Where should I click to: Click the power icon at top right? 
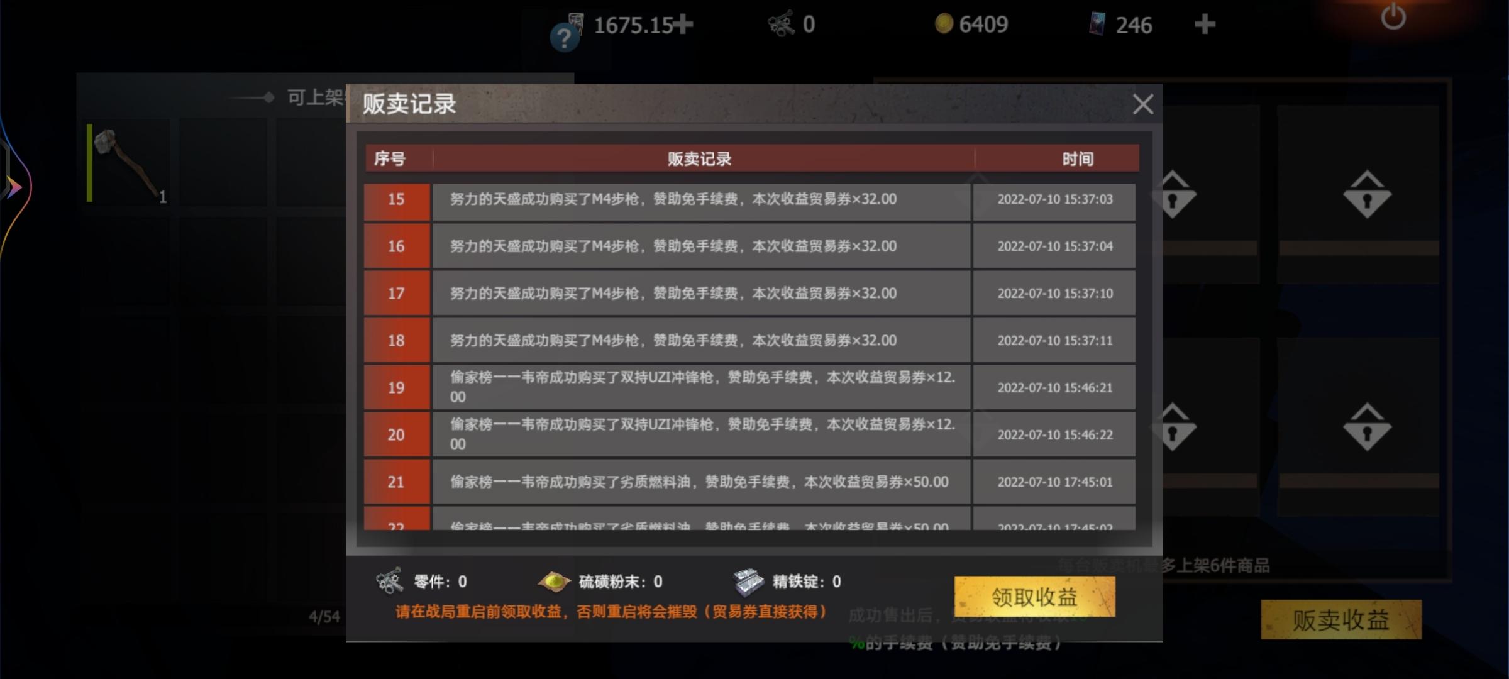[1393, 16]
